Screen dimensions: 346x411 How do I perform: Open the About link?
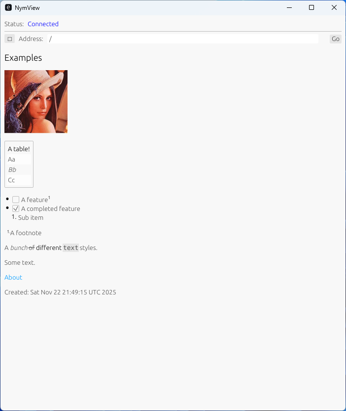[x=13, y=277]
